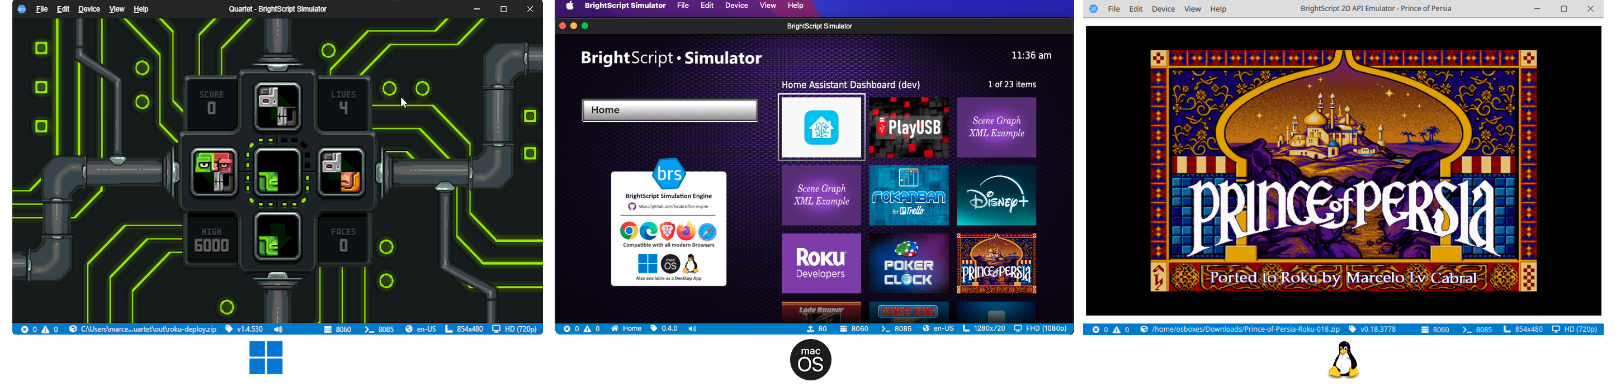Viewport: 1616px width, 391px height.
Task: Click the errors count icon in Quartet window status bar
Action: (x=25, y=330)
